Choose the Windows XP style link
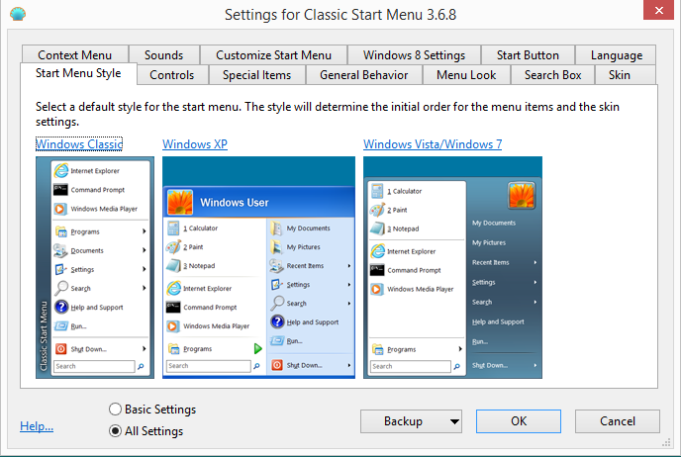Viewport: 681px width, 457px height. [195, 144]
